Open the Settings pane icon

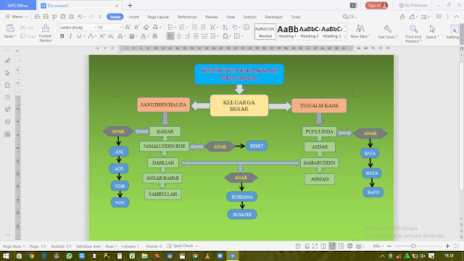(454, 29)
